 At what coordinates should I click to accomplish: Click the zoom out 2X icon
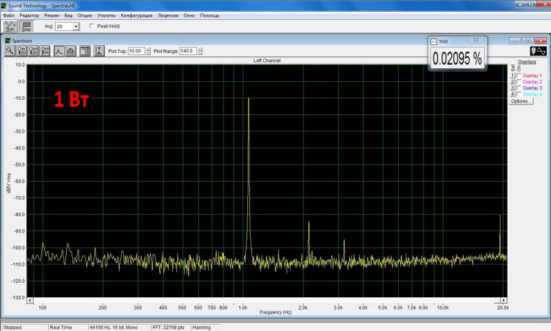(33, 51)
